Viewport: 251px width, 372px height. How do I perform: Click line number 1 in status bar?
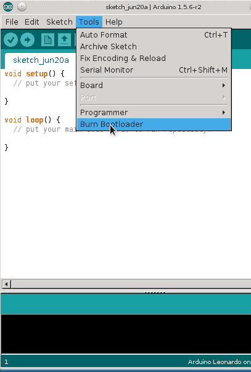[6, 362]
